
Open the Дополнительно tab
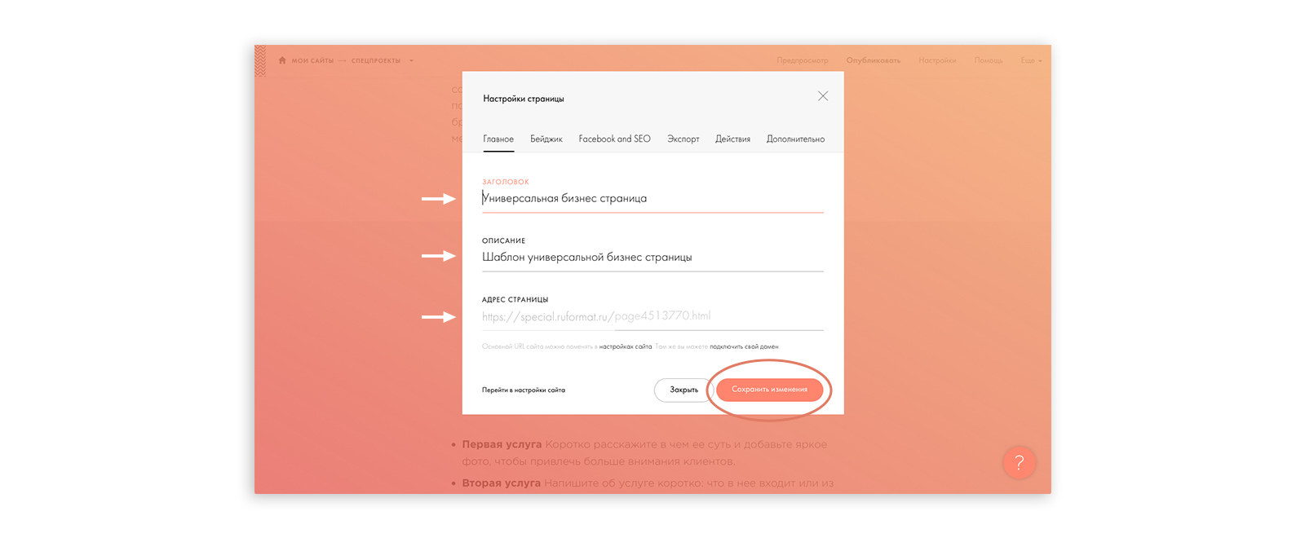click(795, 139)
